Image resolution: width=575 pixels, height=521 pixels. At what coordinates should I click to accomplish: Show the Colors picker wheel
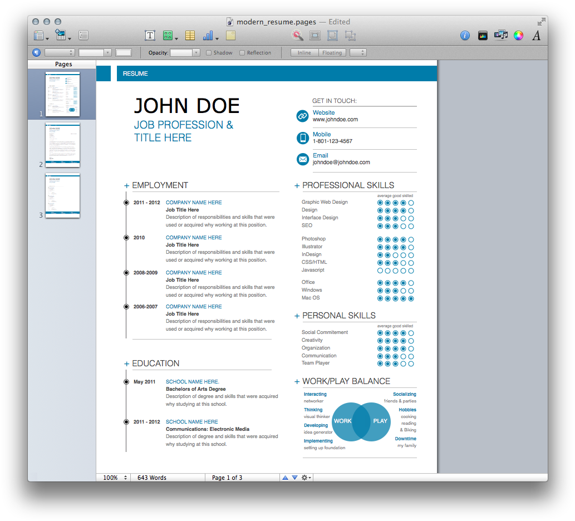coord(518,36)
